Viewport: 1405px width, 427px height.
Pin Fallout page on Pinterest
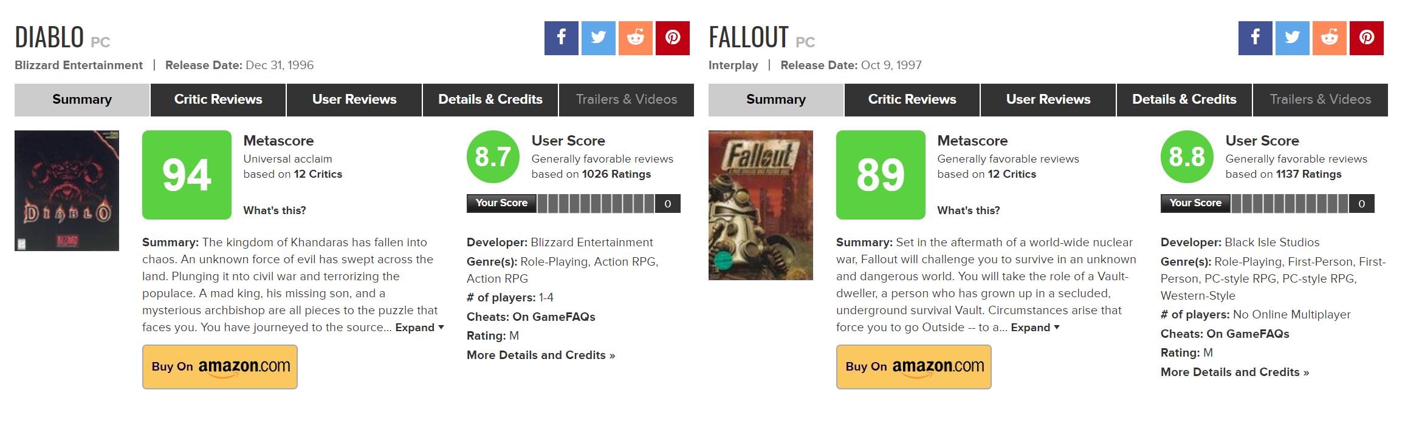[x=1366, y=38]
